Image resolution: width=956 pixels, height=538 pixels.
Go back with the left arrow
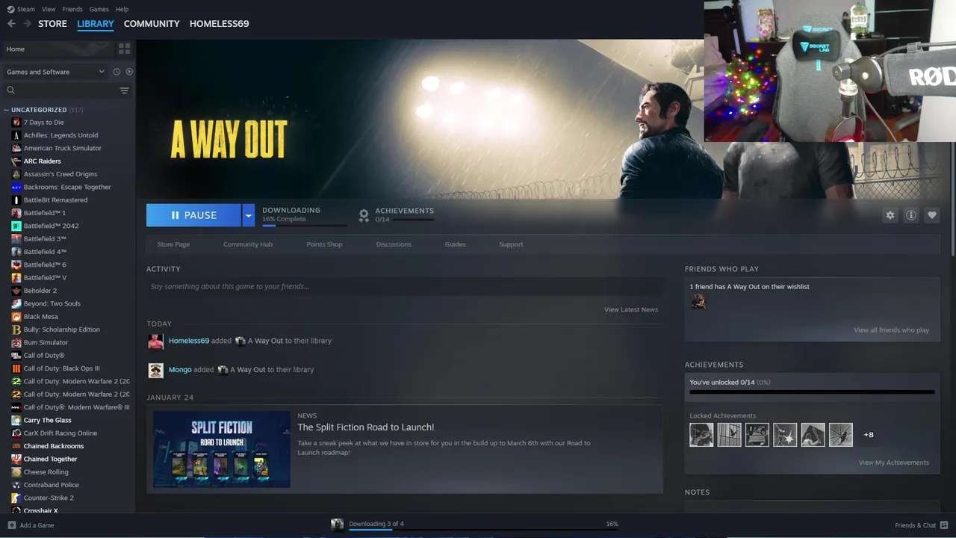[x=11, y=24]
